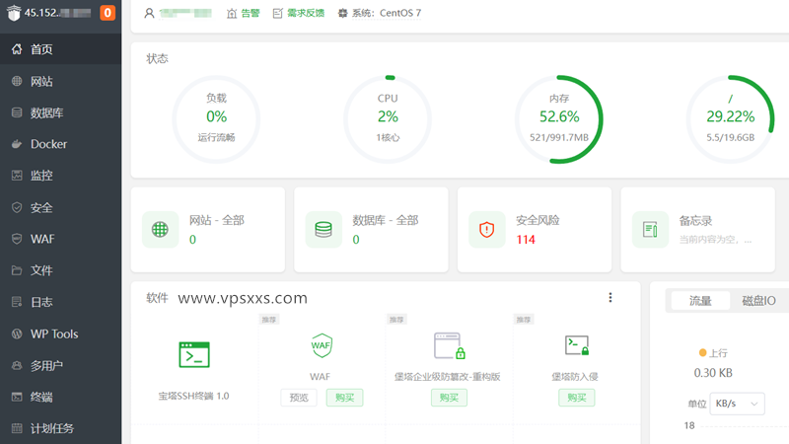Screen dimensions: 789x444
Task: Click the 多用户 users icon in sidebar
Action: coord(17,365)
